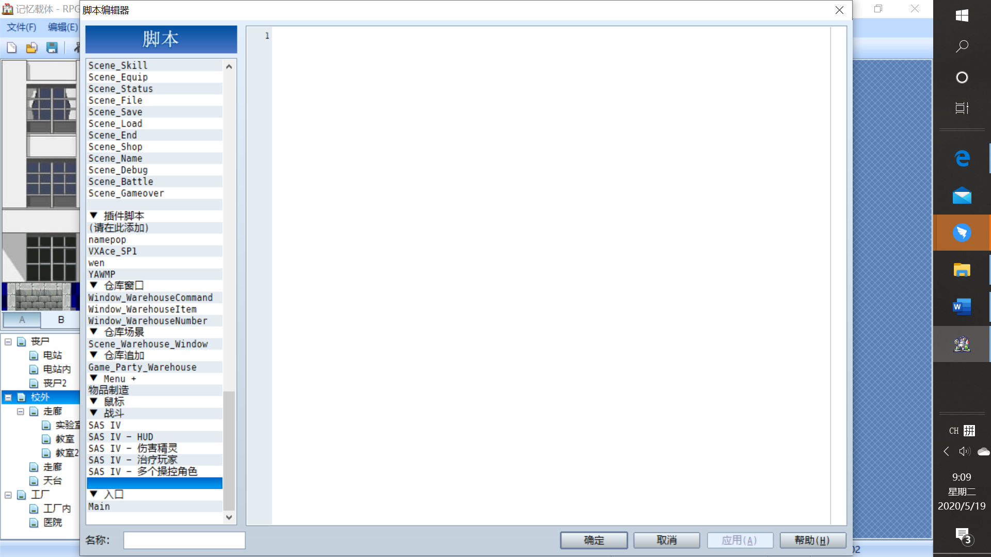The width and height of the screenshot is (991, 557).
Task: Launch Microsoft Edge from the taskbar
Action: [962, 158]
